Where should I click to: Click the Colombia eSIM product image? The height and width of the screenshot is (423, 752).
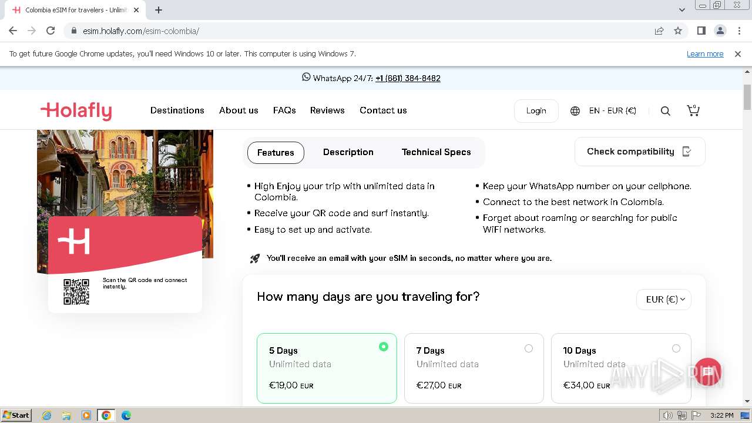point(125,202)
